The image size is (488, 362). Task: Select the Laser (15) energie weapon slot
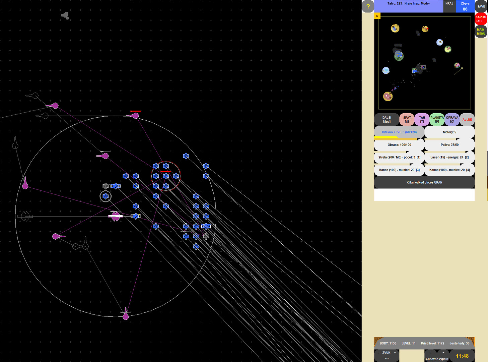coord(449,157)
